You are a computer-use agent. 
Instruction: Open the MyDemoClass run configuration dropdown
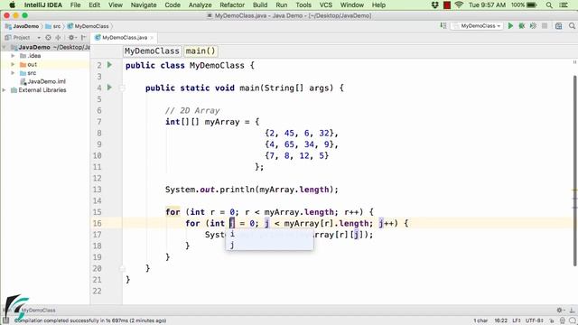pyautogui.click(x=478, y=26)
